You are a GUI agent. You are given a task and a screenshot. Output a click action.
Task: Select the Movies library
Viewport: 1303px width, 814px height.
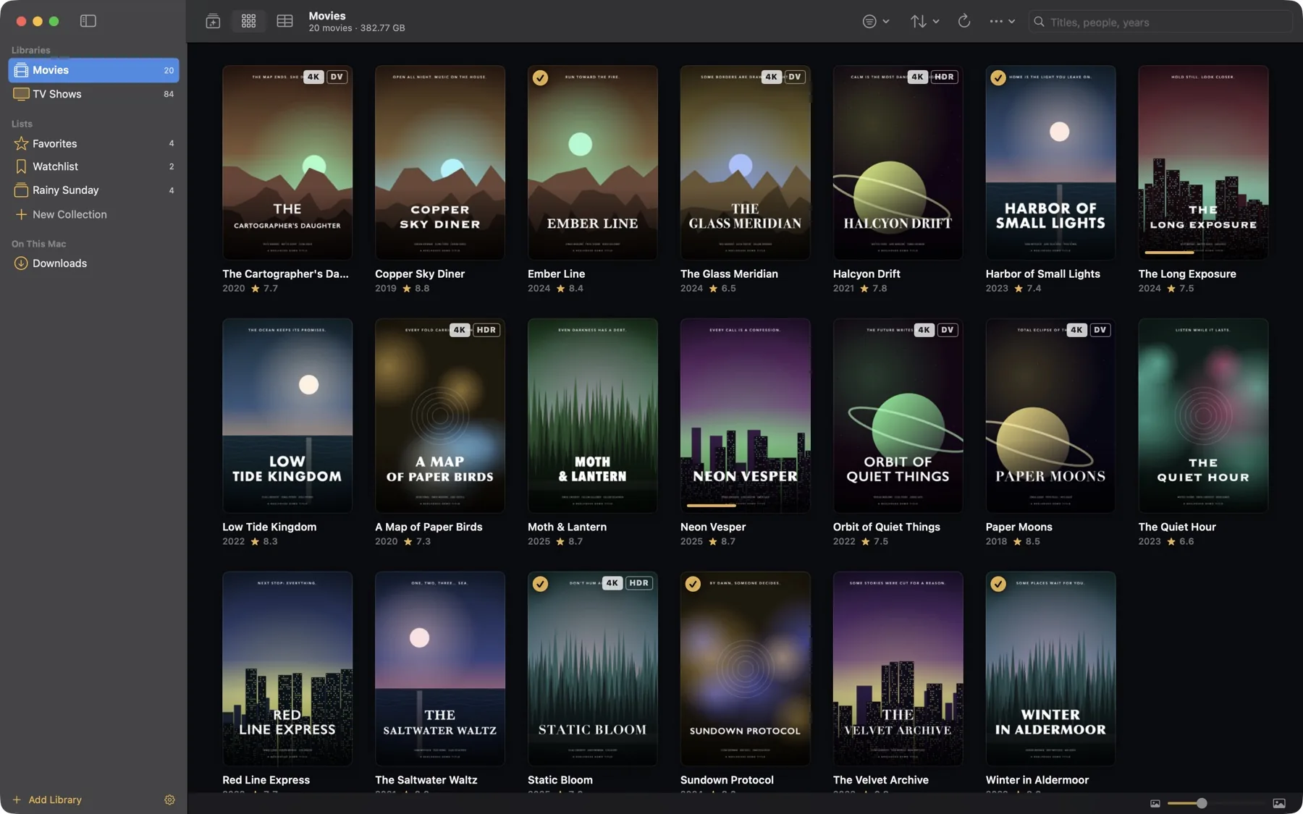pyautogui.click(x=93, y=70)
